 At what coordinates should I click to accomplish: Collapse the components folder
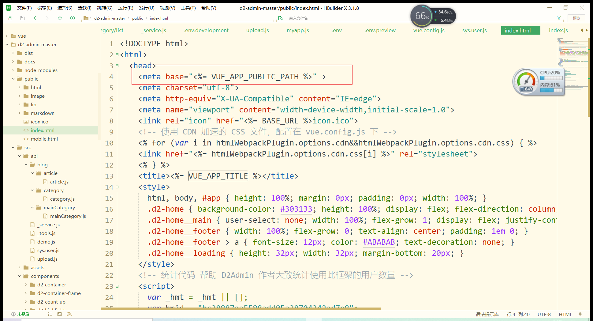tap(20, 276)
